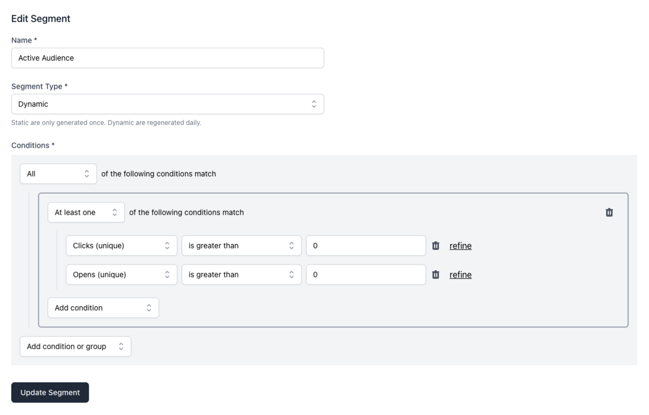This screenshot has width=649, height=415.
Task: Focus the value field of Clicks row
Action: pyautogui.click(x=366, y=246)
